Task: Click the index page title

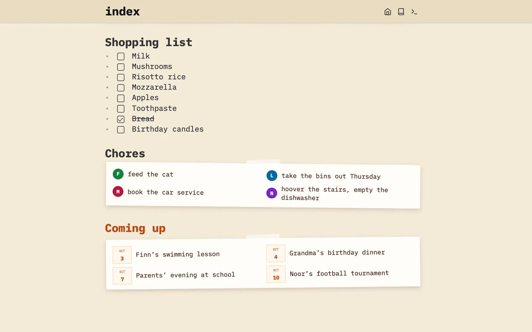Action: [122, 12]
